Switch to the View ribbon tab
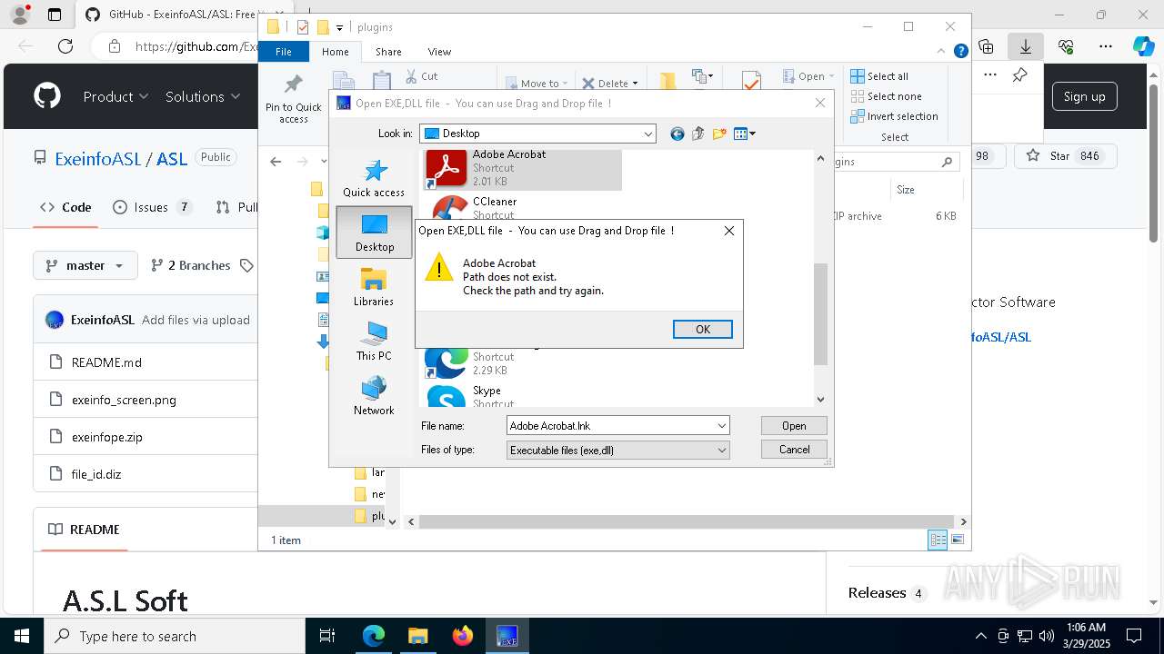The height and width of the screenshot is (654, 1164). pos(439,52)
